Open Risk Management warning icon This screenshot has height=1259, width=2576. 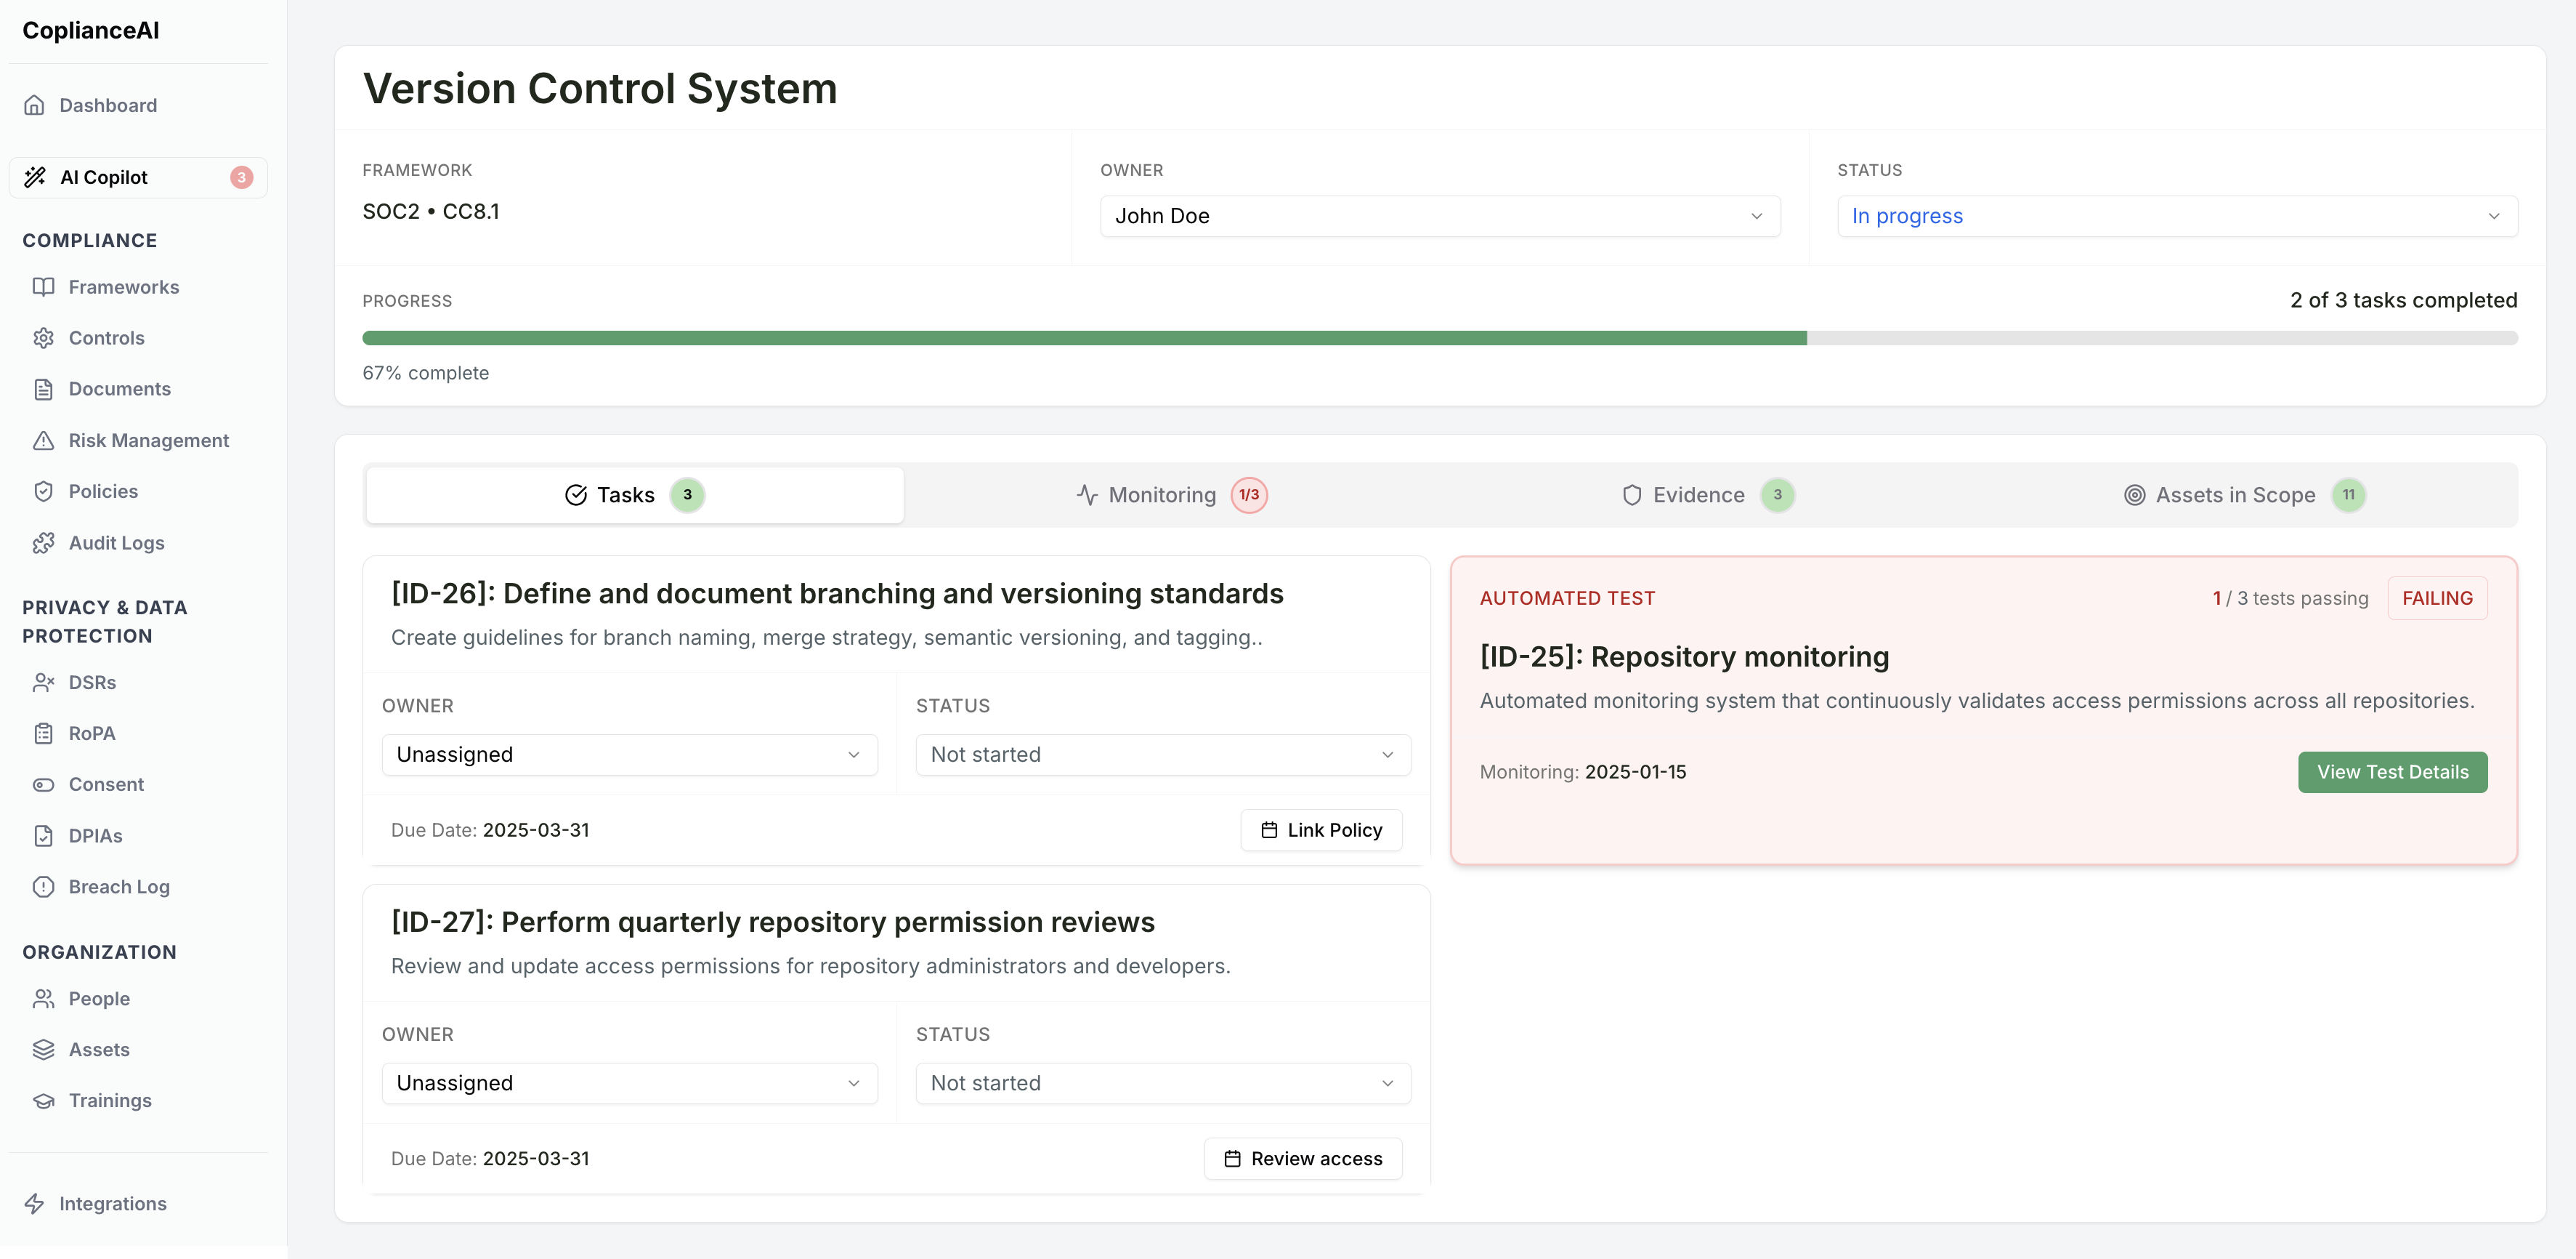44,441
